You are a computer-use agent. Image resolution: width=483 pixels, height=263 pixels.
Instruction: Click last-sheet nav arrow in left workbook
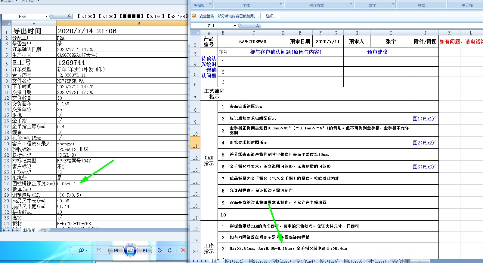[x=17, y=230]
